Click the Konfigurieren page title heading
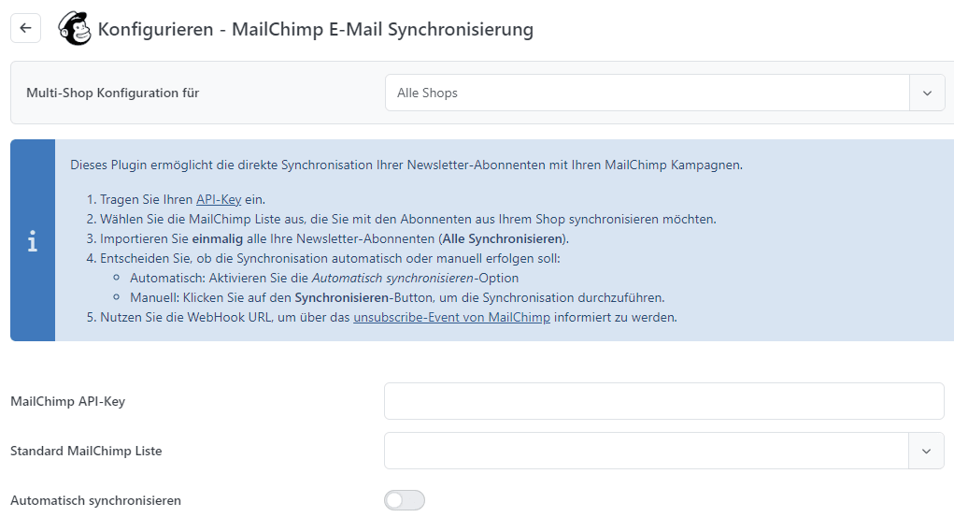The height and width of the screenshot is (517, 954). [x=316, y=30]
